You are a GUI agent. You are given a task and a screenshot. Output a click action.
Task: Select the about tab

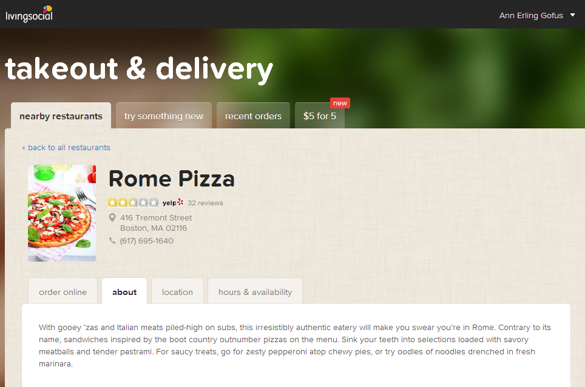point(124,292)
